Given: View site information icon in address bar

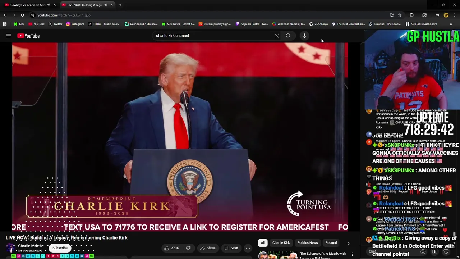Looking at the screenshot, I should click(33, 15).
